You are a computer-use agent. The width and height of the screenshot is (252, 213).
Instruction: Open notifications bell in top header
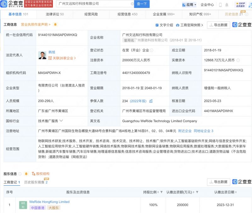point(226,5)
